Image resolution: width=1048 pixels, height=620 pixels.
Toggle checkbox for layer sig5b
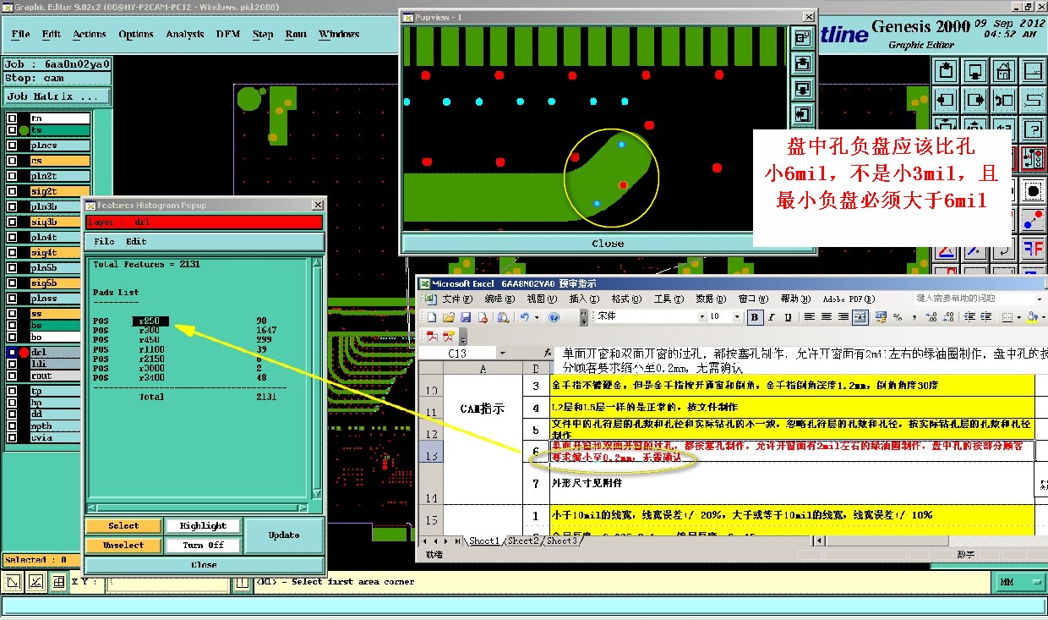tap(12, 283)
